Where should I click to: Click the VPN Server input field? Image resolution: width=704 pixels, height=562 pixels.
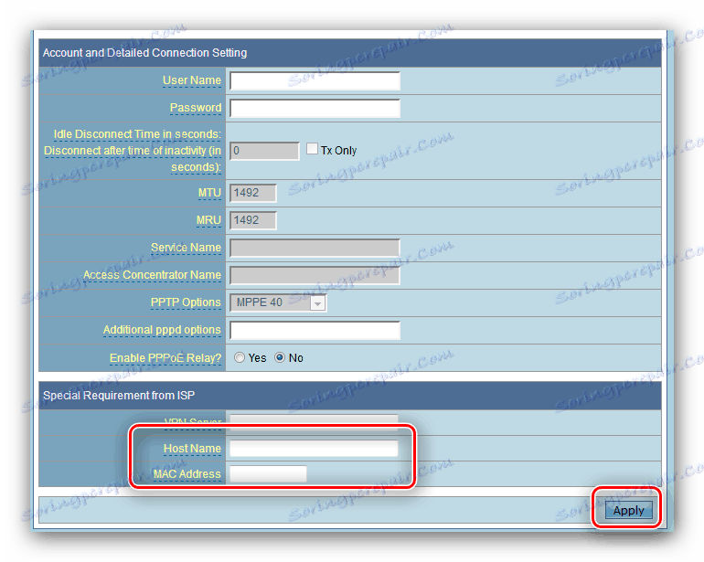(314, 422)
